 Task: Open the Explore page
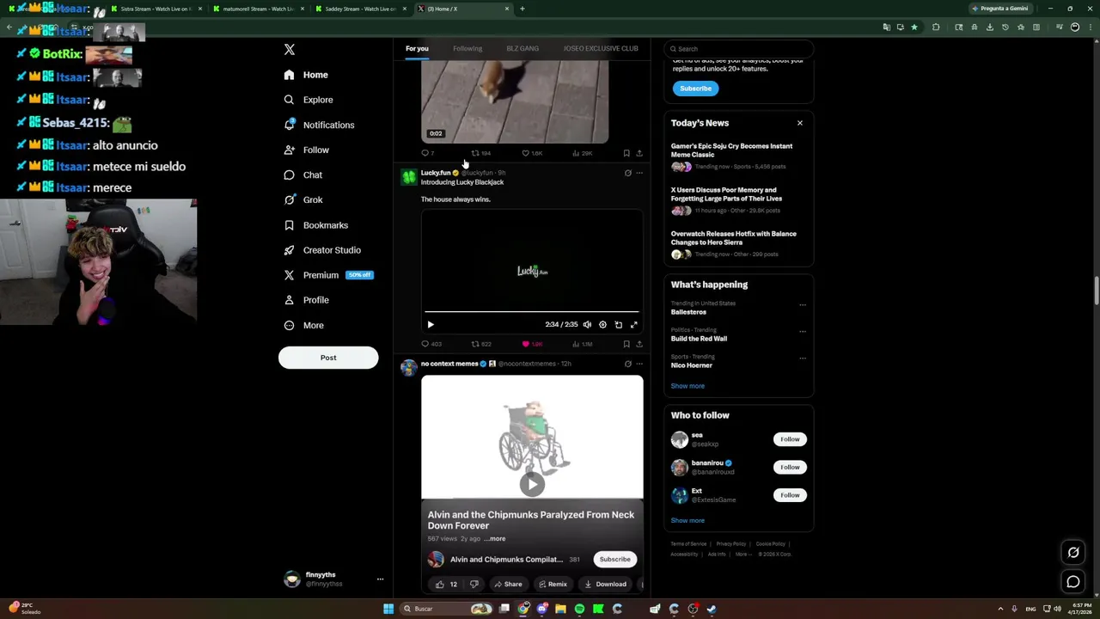309,100
